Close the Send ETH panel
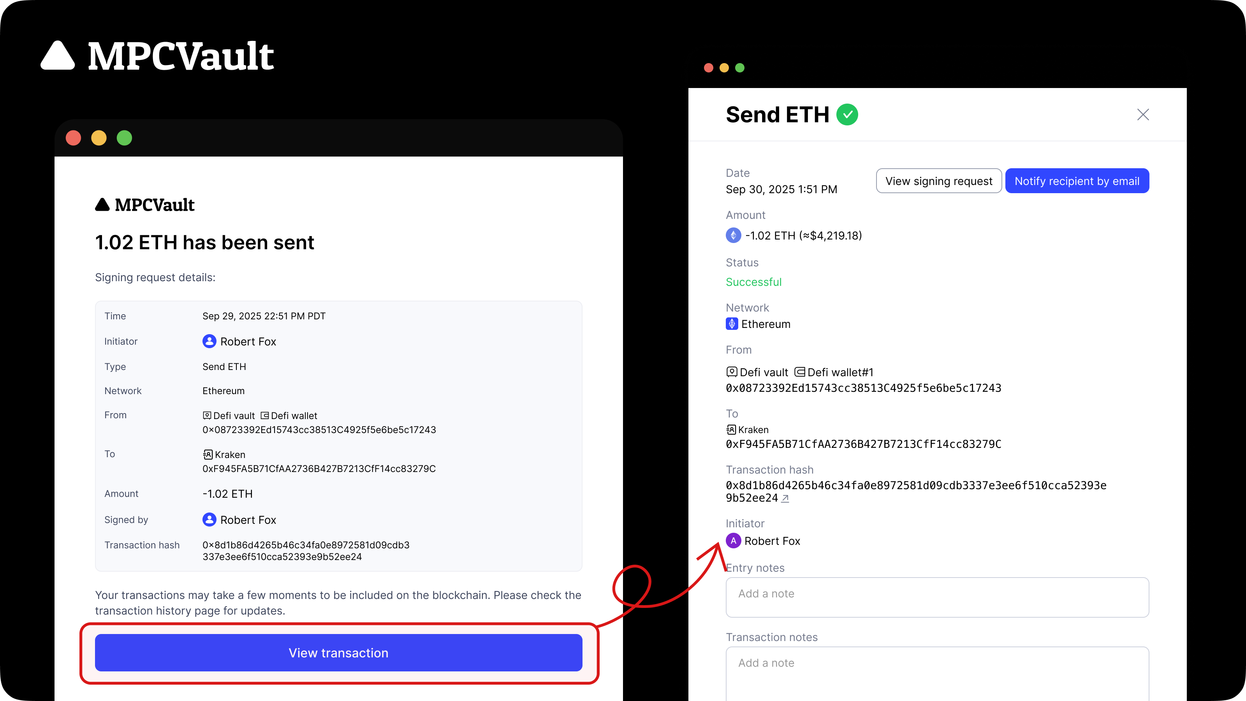Image resolution: width=1246 pixels, height=701 pixels. pos(1142,114)
